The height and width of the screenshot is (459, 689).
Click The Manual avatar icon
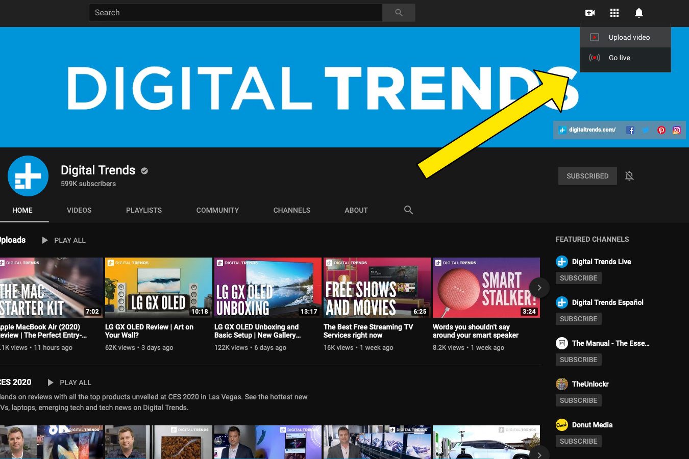[x=562, y=343]
